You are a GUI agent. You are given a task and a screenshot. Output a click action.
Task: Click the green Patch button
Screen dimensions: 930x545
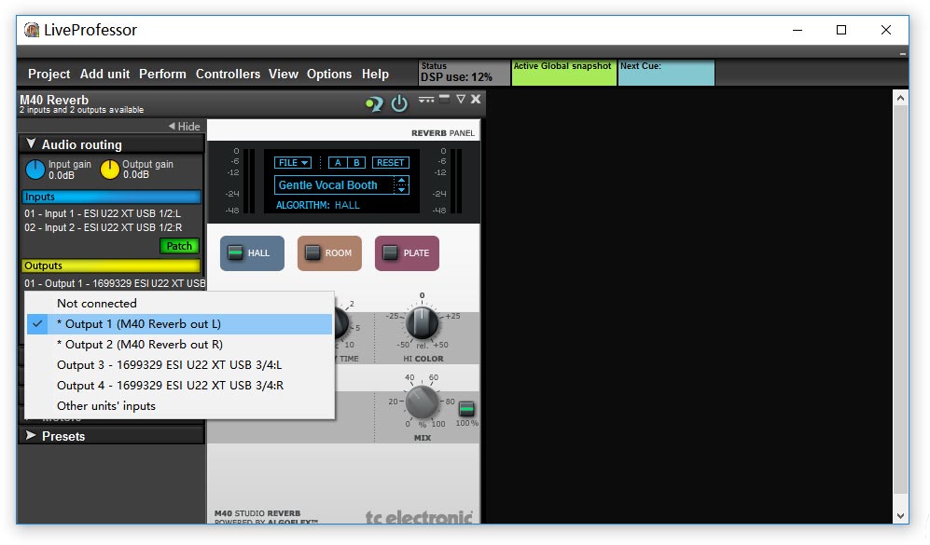pyautogui.click(x=179, y=246)
